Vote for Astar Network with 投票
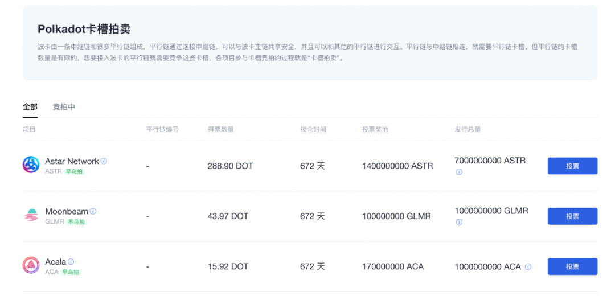This screenshot has height=304, width=615. (x=572, y=166)
